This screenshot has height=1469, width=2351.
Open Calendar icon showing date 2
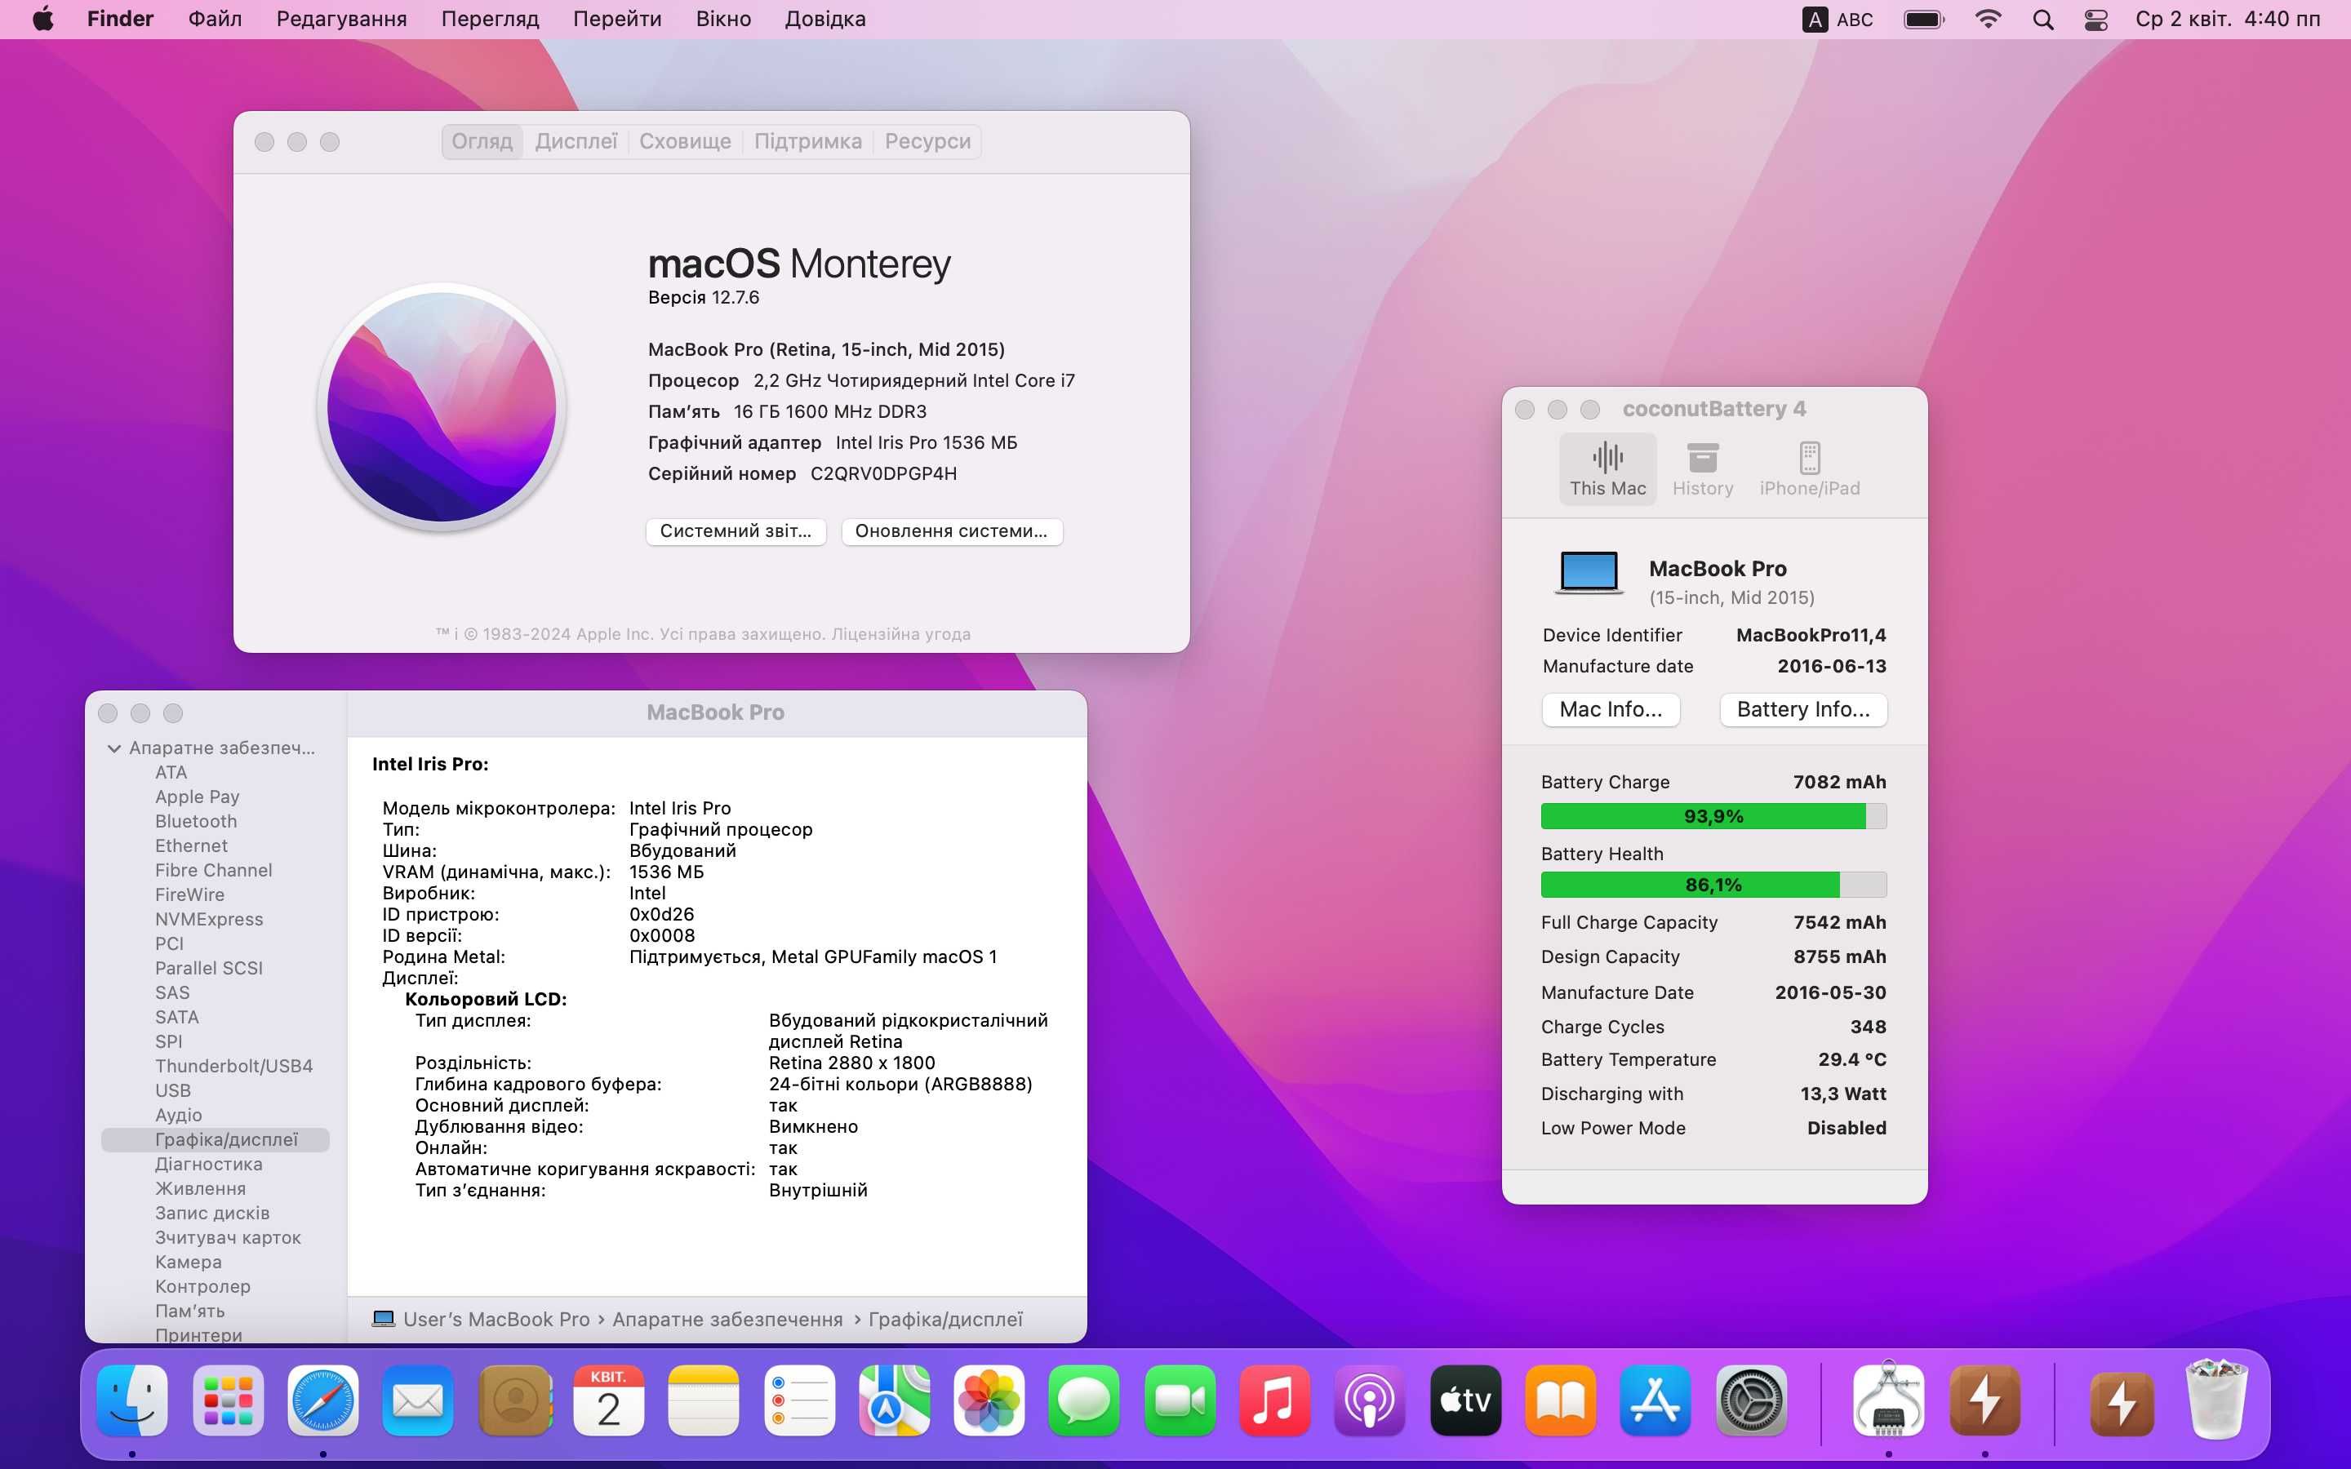(608, 1400)
